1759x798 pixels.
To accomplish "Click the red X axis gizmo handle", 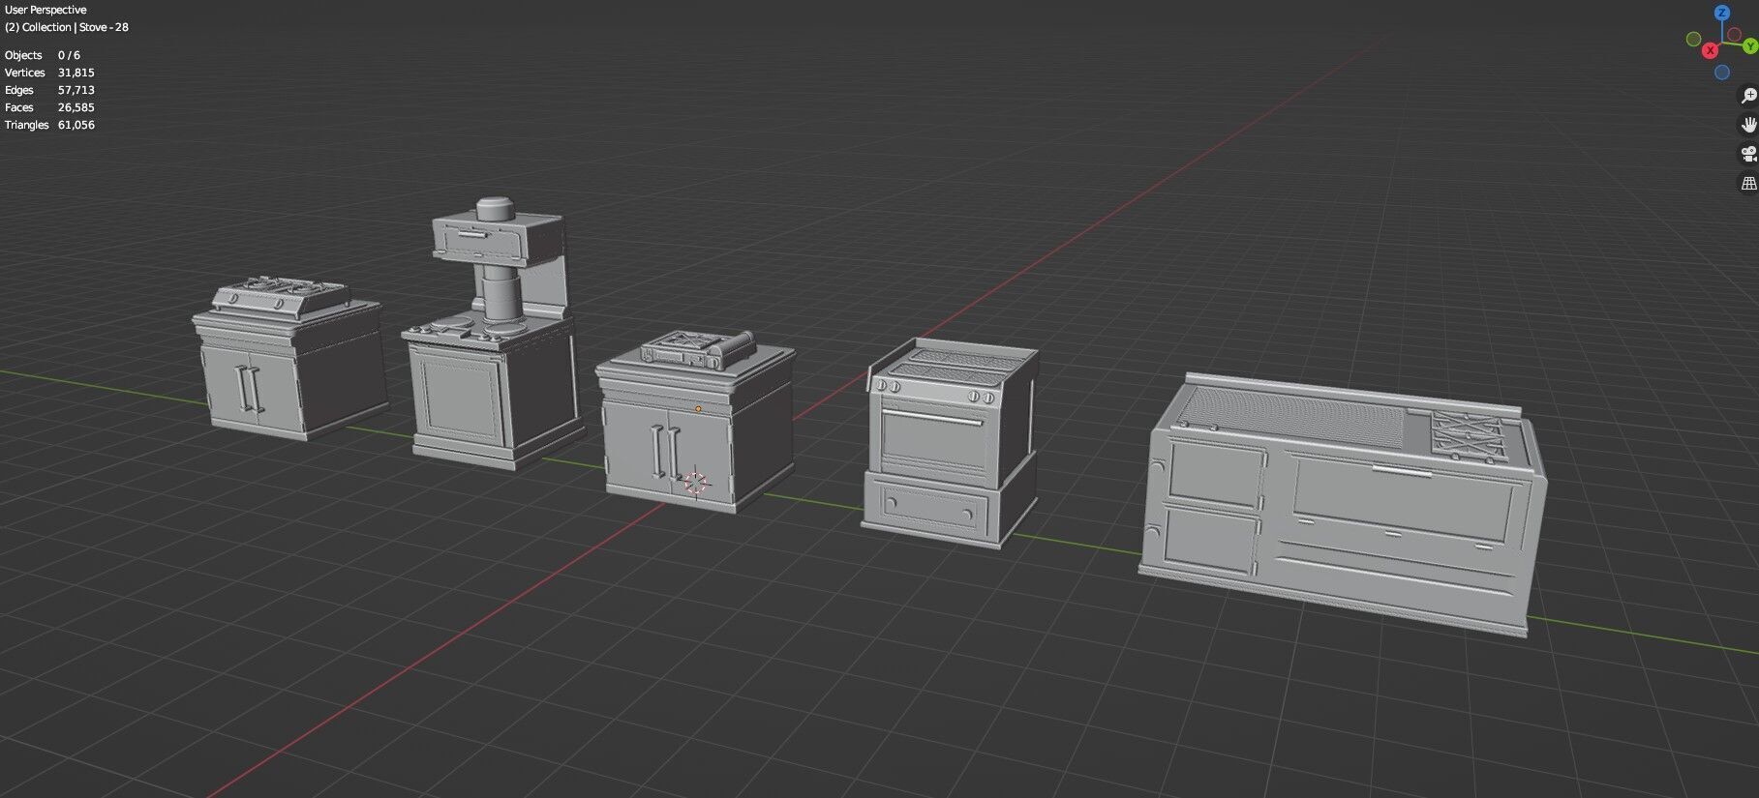I will (1711, 50).
